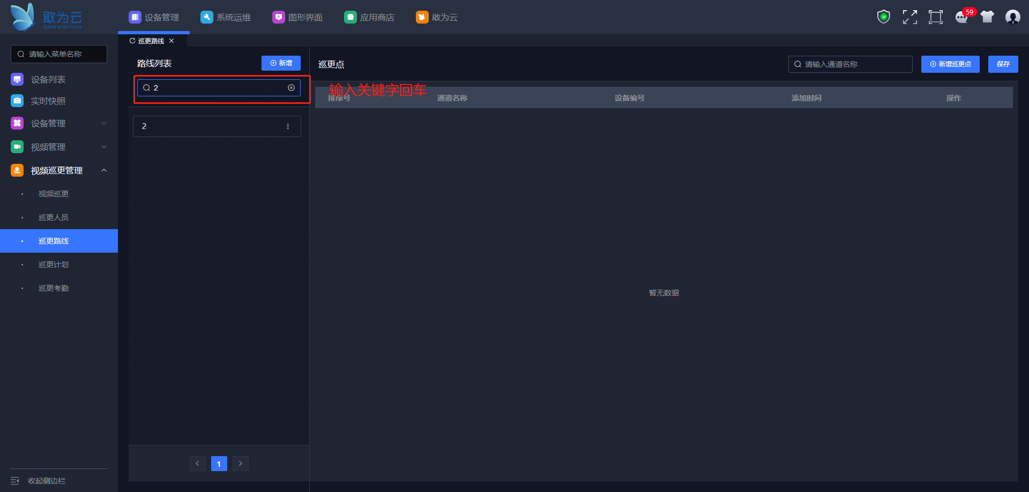Image resolution: width=1029 pixels, height=492 pixels.
Task: Open 图形界面 top menu
Action: (x=297, y=17)
